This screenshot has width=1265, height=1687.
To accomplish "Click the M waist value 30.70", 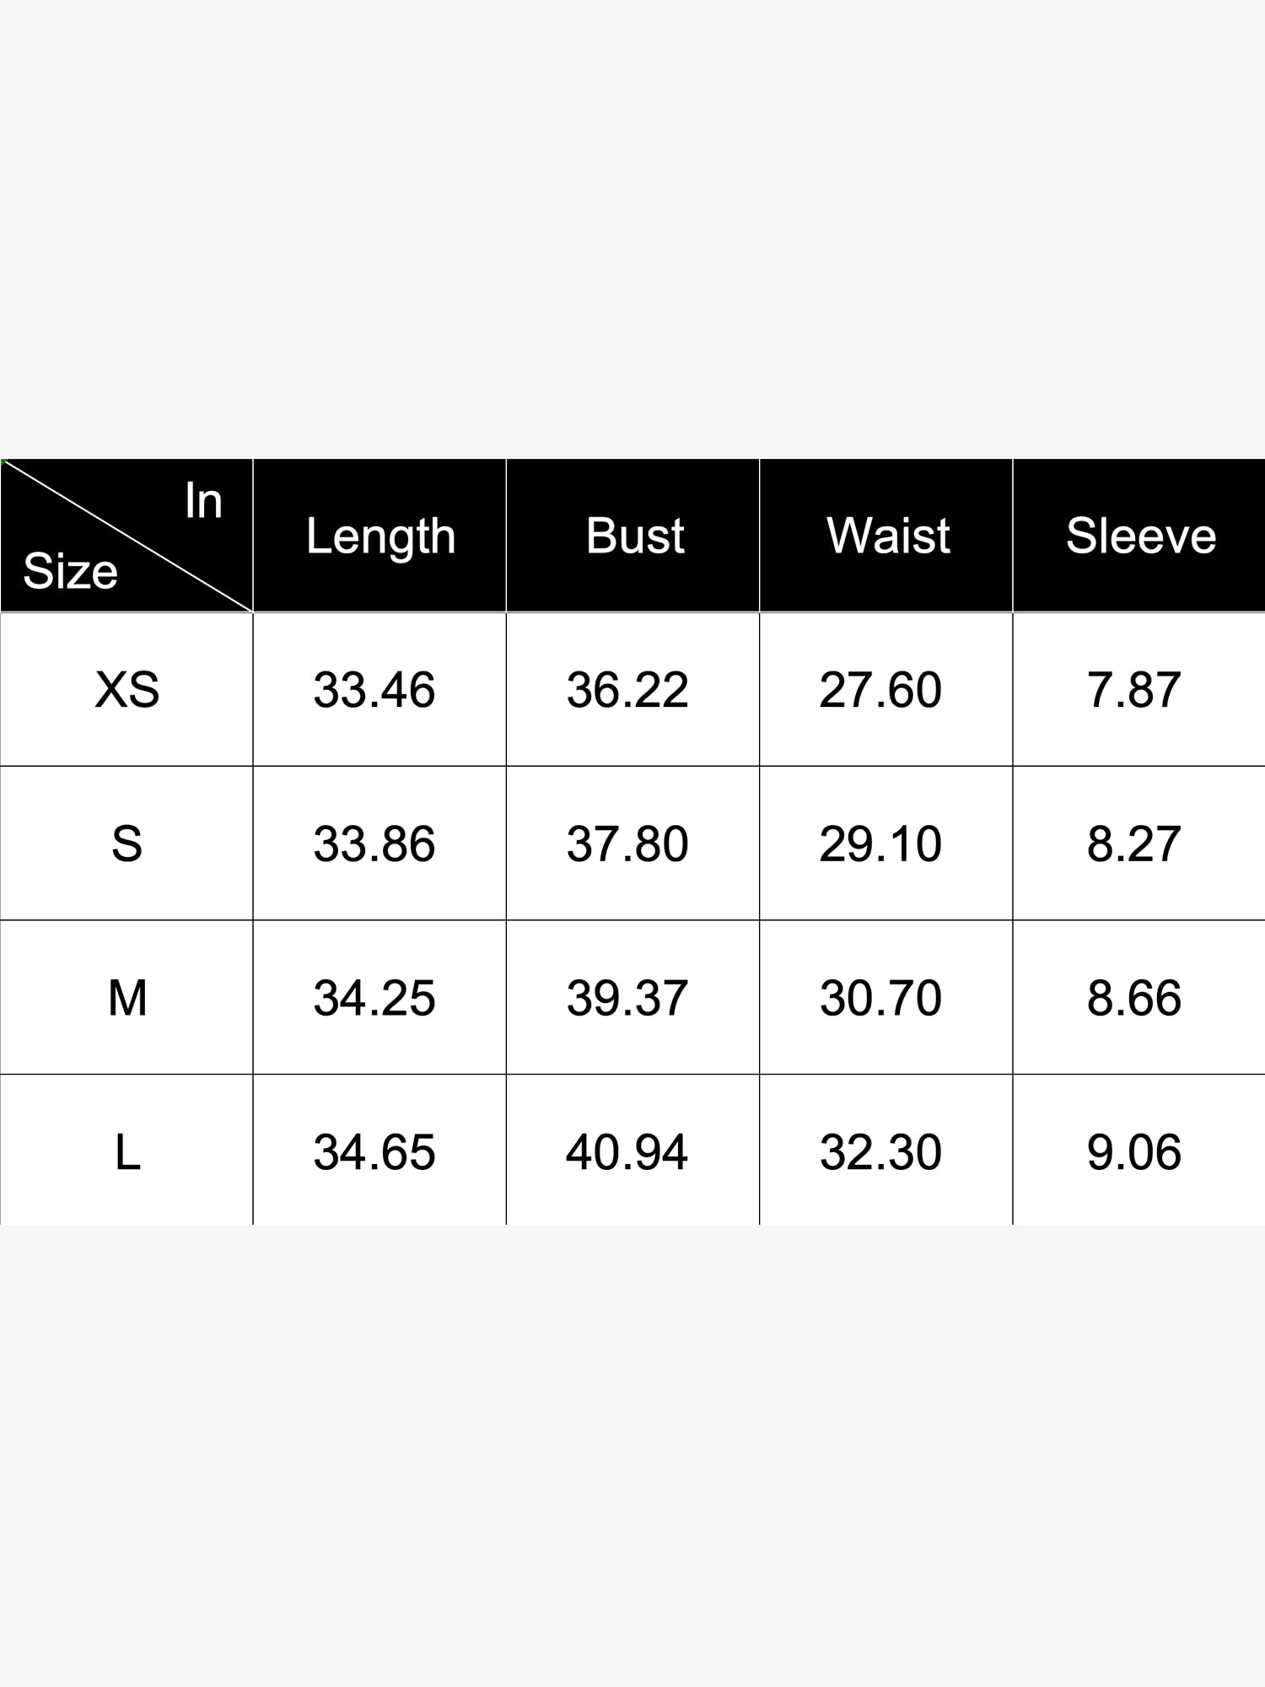I will tap(880, 998).
